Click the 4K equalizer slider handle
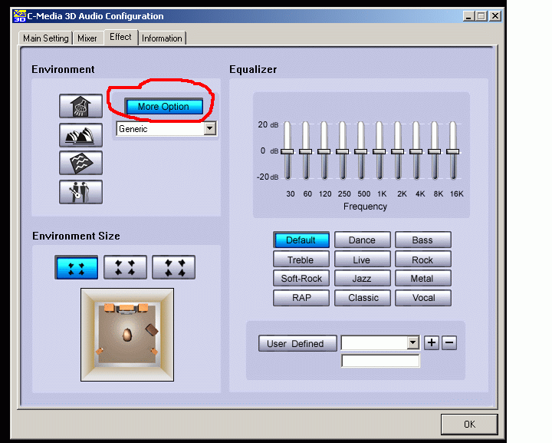 [x=416, y=151]
